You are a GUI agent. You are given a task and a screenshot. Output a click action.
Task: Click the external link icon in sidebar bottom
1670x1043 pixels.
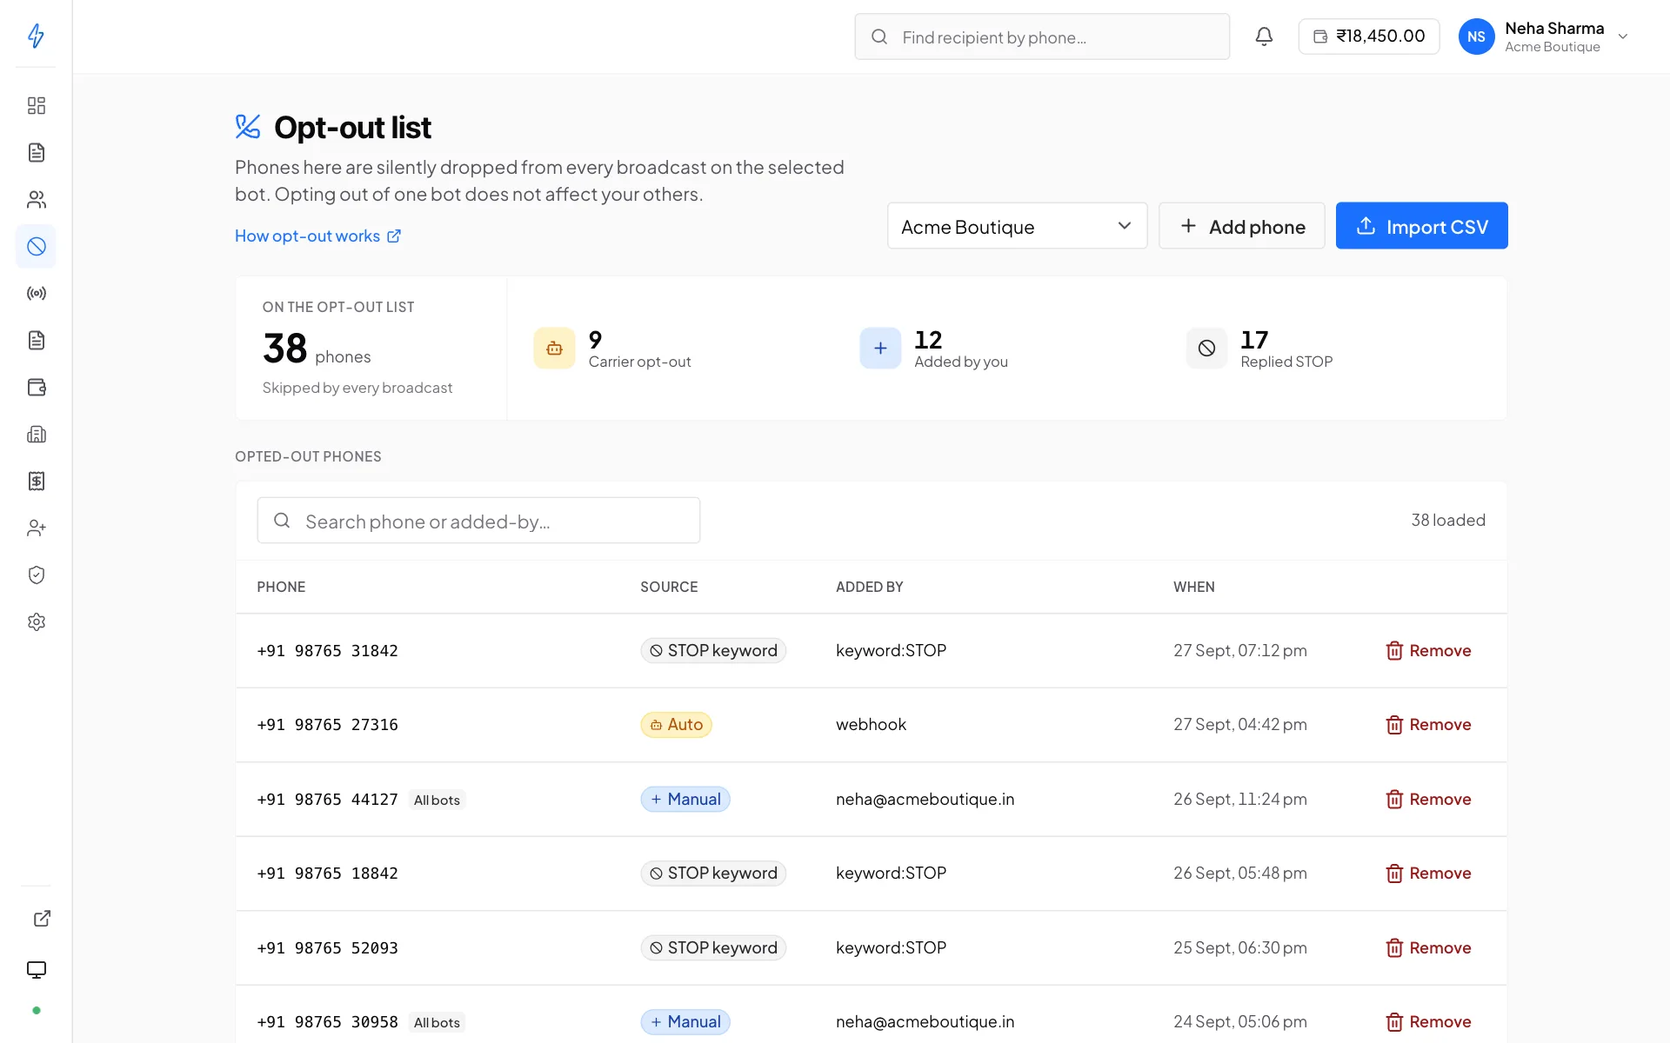(42, 919)
